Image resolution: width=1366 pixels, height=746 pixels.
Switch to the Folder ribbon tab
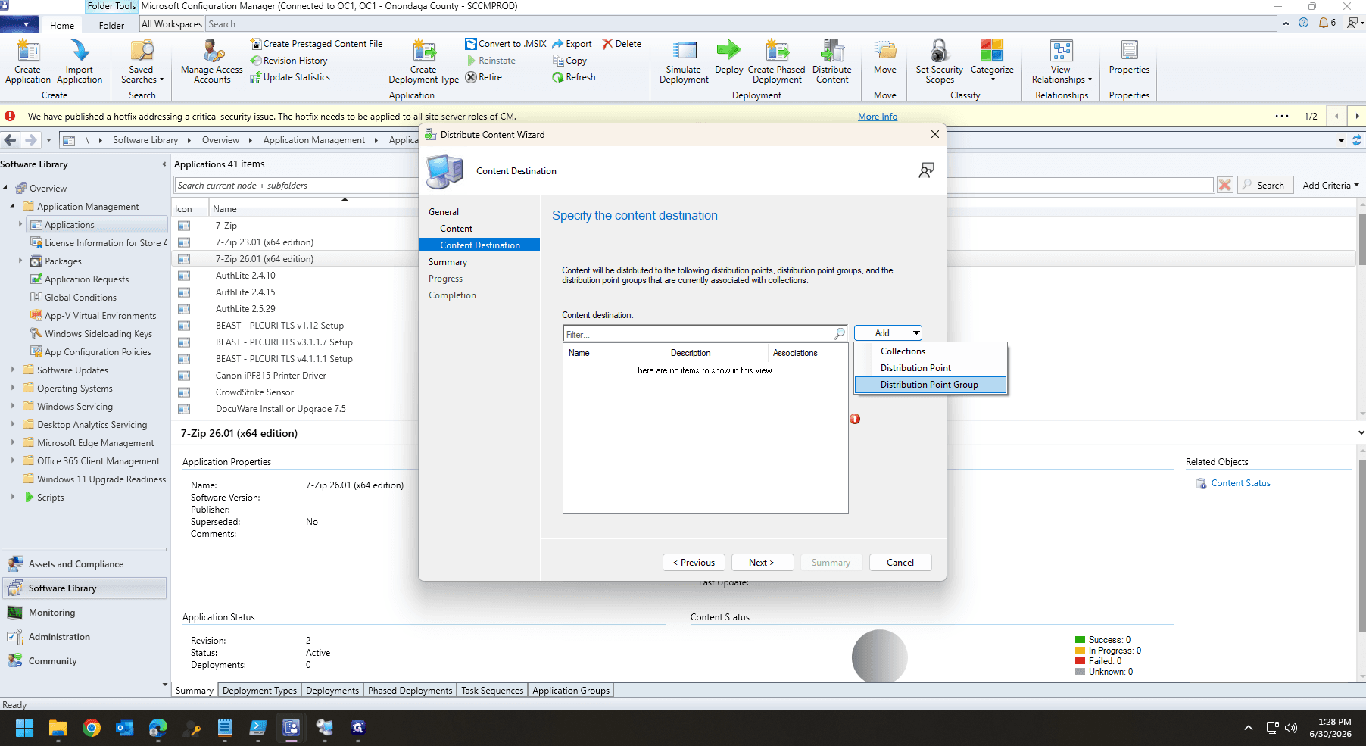[111, 25]
